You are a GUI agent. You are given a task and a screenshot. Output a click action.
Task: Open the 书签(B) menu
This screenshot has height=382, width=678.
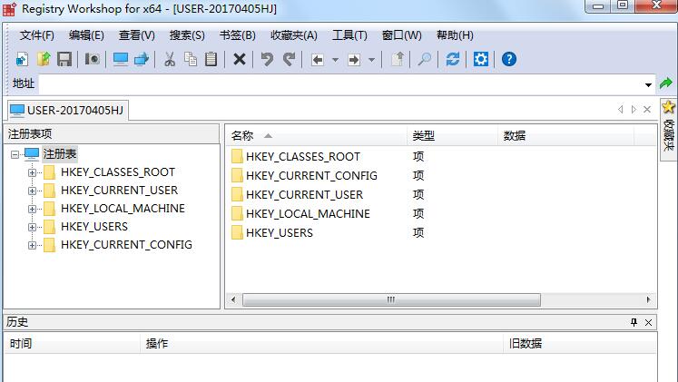tap(238, 35)
